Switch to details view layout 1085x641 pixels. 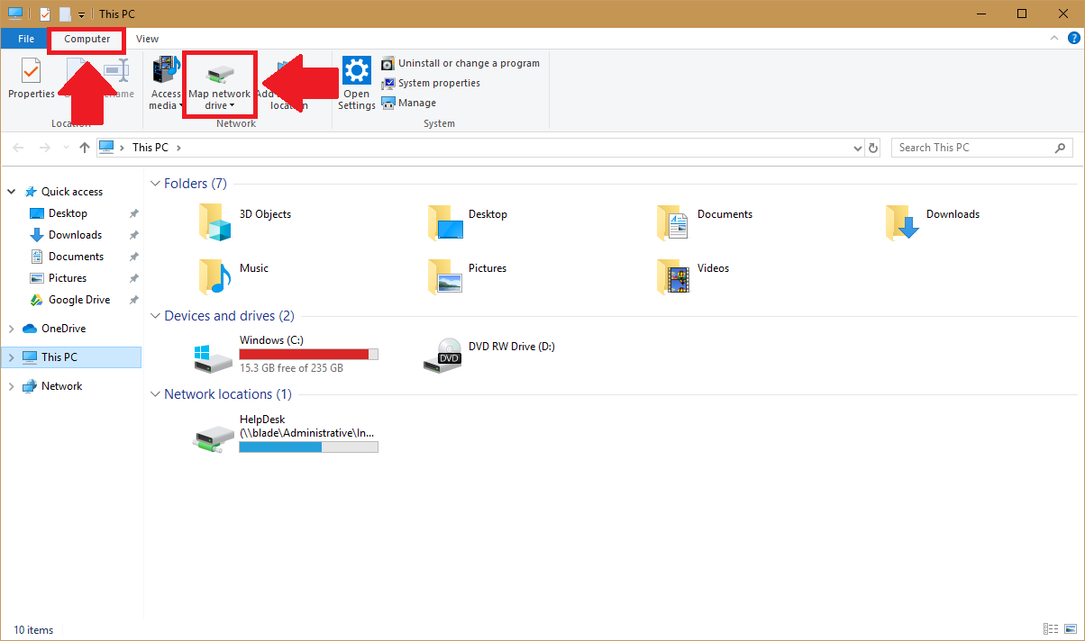pos(1050,629)
